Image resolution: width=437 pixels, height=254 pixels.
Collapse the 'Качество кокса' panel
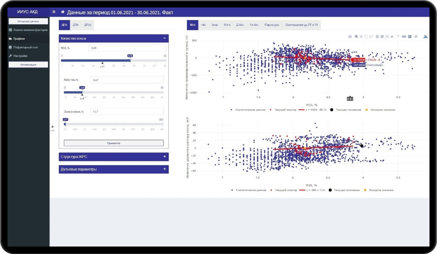[x=165, y=38]
